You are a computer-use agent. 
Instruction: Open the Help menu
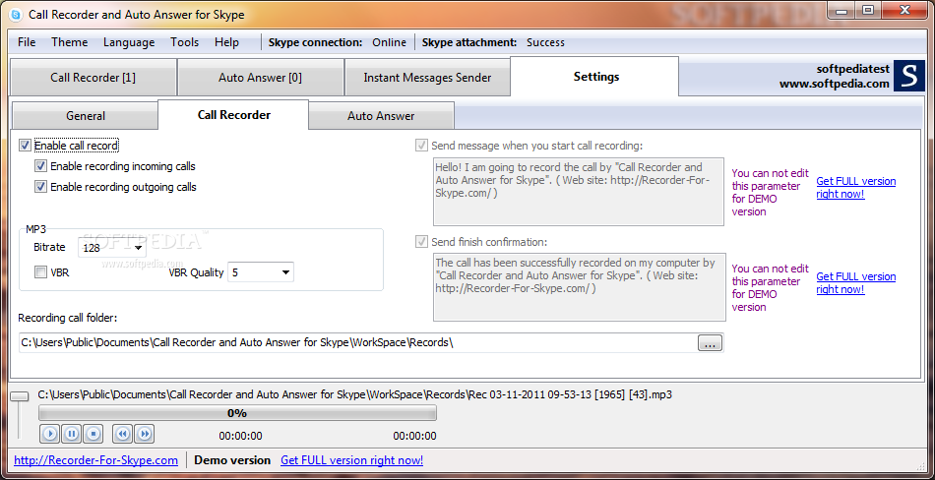pyautogui.click(x=226, y=42)
